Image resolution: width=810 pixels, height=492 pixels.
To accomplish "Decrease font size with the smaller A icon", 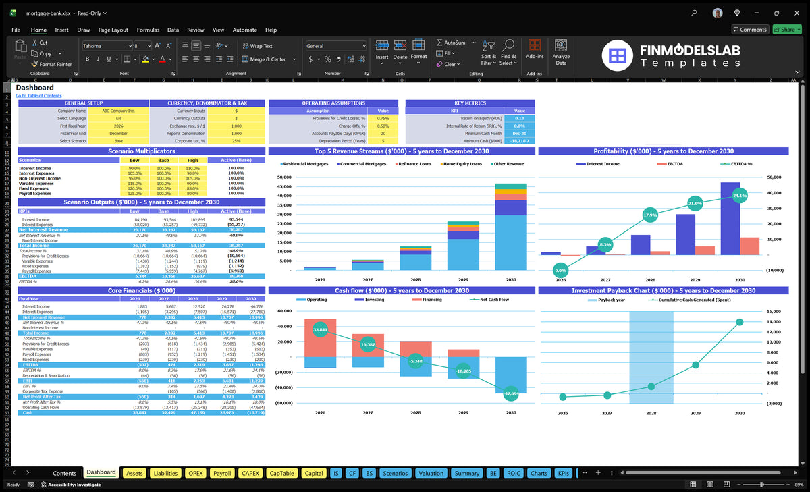I will 169,46.
